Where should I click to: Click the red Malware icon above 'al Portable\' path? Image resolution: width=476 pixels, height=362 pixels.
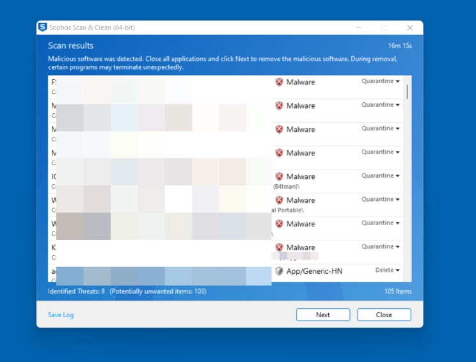[x=279, y=200]
